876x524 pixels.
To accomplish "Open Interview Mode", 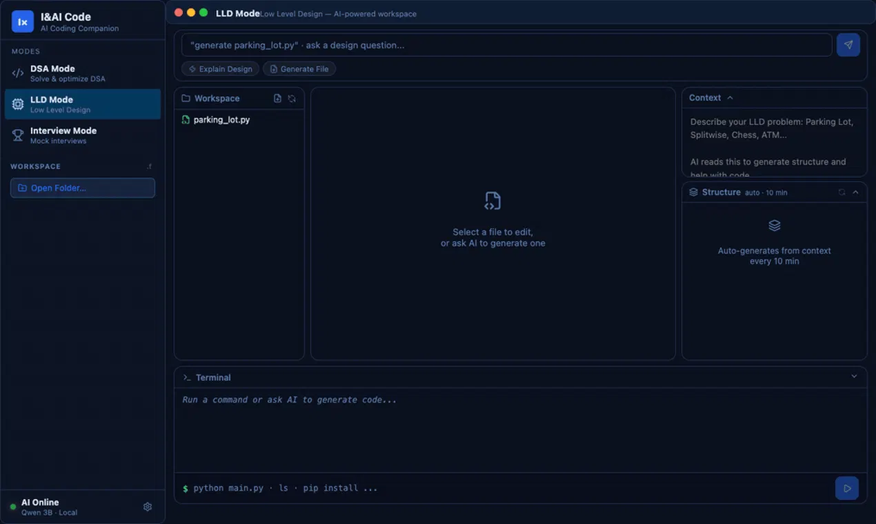I will (83, 135).
